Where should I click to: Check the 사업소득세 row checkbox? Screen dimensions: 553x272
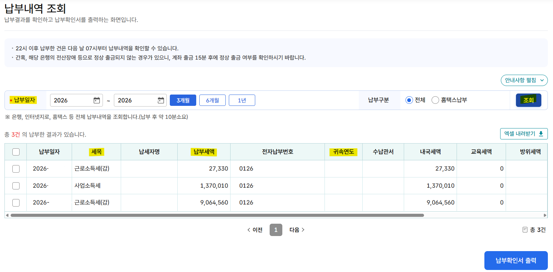point(16,186)
